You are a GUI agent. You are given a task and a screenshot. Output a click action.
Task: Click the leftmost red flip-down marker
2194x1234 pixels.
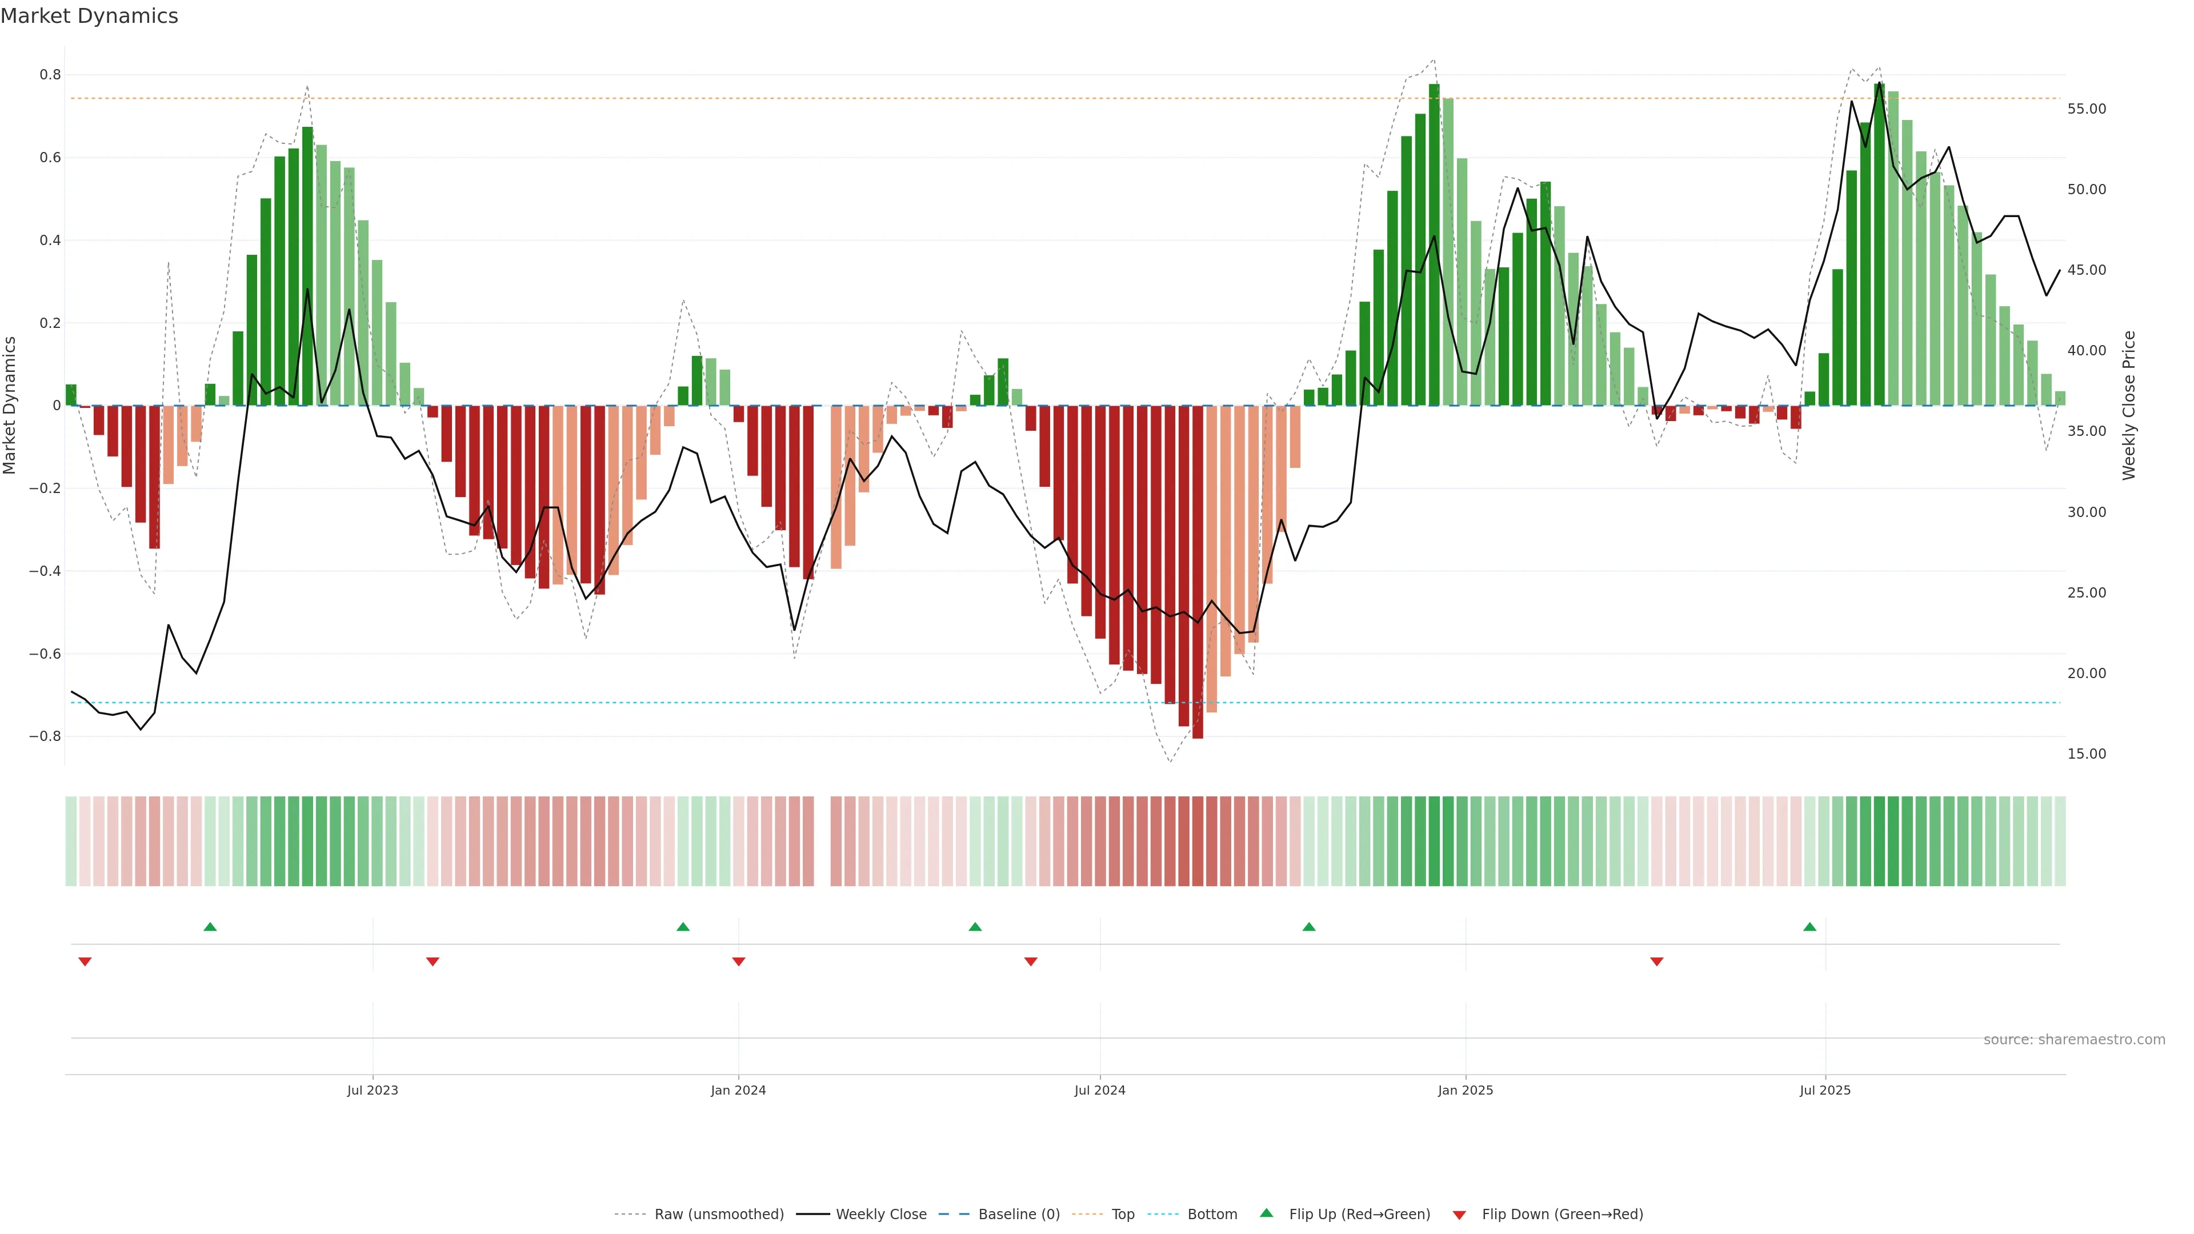pos(85,961)
